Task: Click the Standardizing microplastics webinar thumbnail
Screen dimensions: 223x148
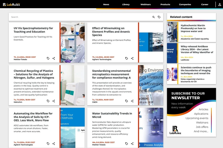Action: point(151,85)
